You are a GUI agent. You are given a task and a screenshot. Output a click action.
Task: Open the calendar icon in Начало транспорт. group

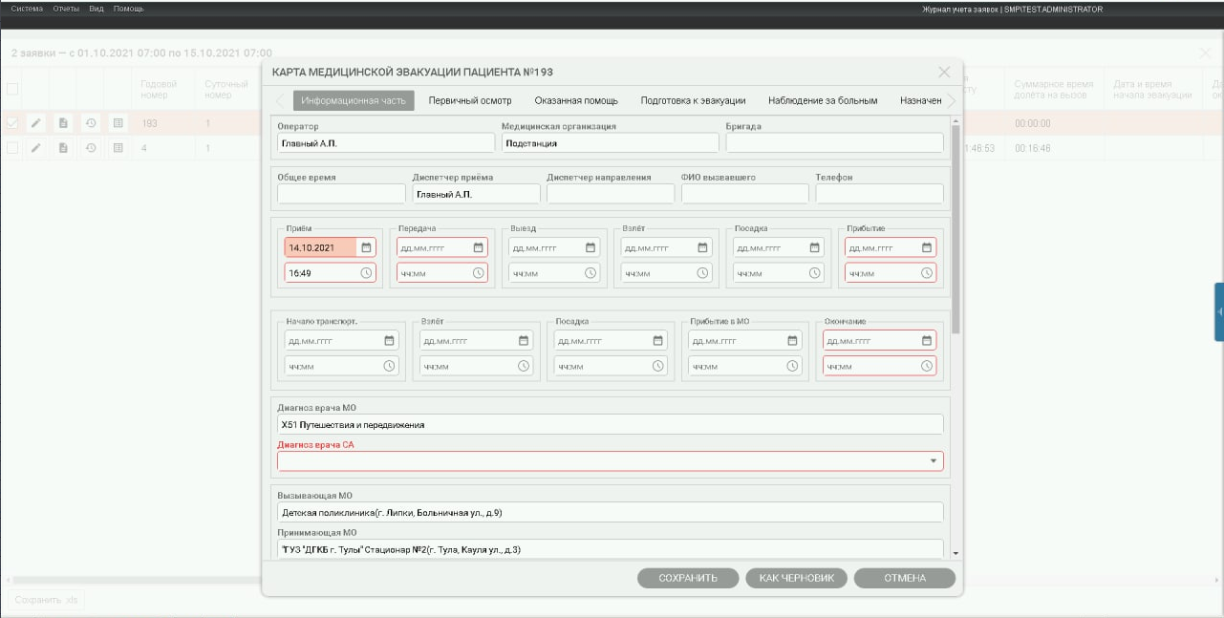389,340
